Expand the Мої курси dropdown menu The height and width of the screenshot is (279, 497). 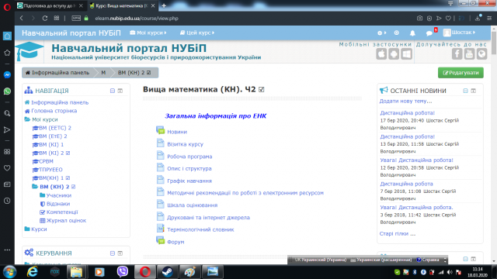[148, 33]
